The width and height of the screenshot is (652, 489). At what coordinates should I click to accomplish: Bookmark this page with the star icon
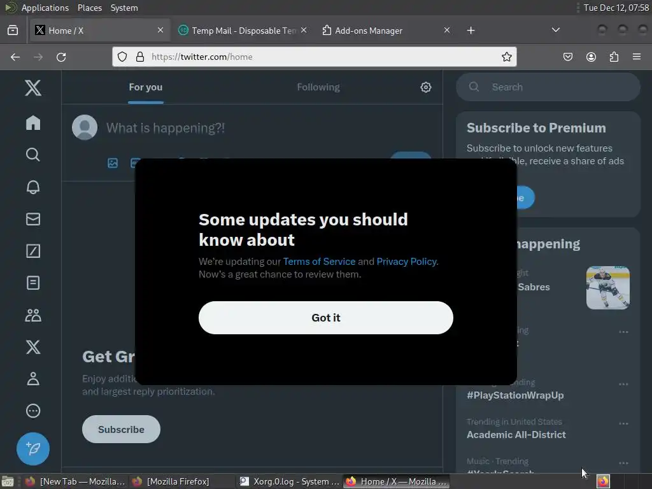pyautogui.click(x=506, y=57)
